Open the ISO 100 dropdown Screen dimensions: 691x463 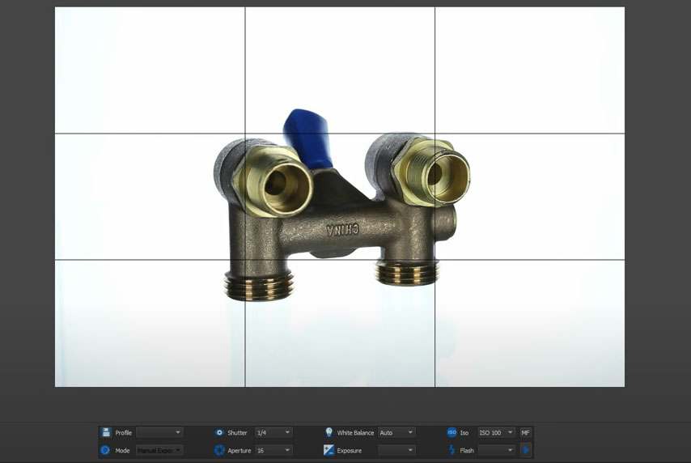496,432
